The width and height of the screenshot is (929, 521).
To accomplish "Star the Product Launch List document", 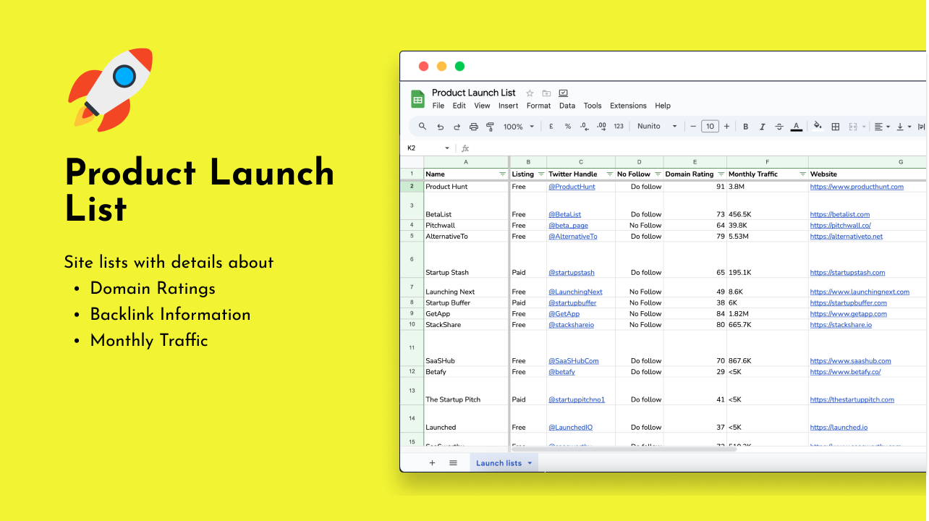I will click(530, 93).
